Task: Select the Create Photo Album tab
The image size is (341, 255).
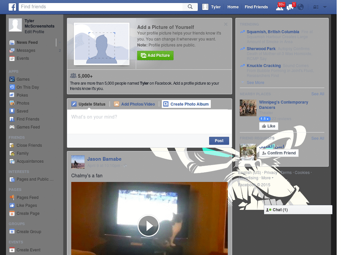Action: 186,104
